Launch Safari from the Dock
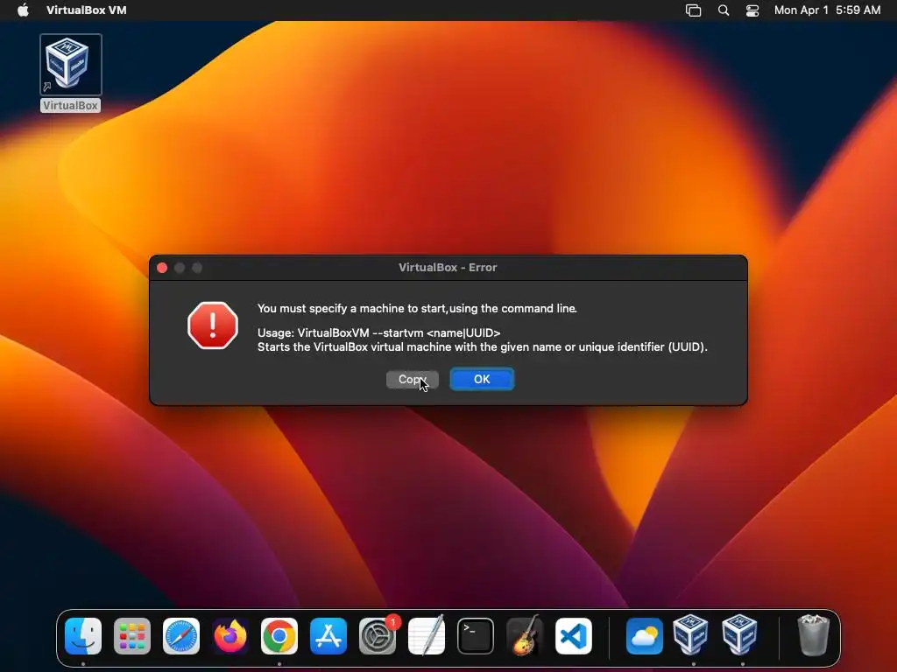The image size is (897, 672). pos(181,636)
